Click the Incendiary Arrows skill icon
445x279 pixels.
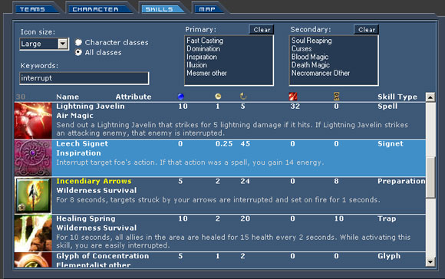coord(33,195)
